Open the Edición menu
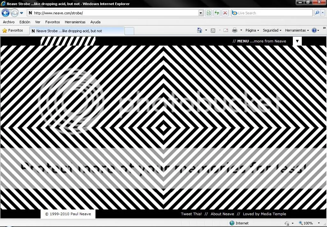 [x=25, y=22]
